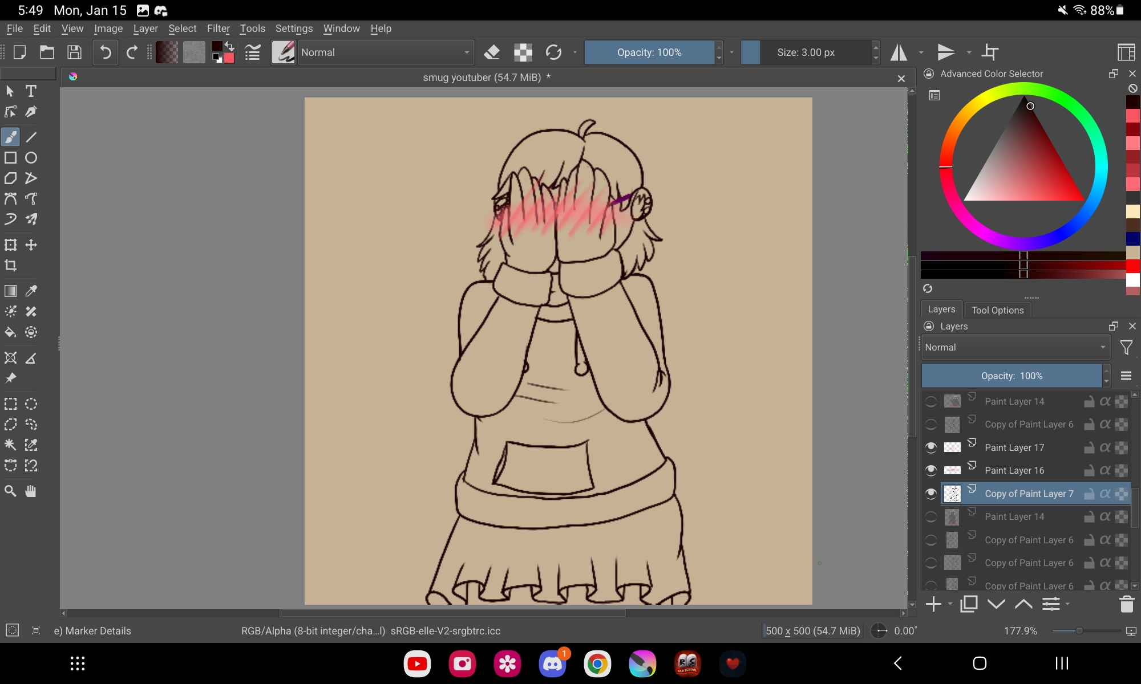This screenshot has width=1141, height=684.
Task: Select the Elliptical selection tool
Action: point(31,404)
